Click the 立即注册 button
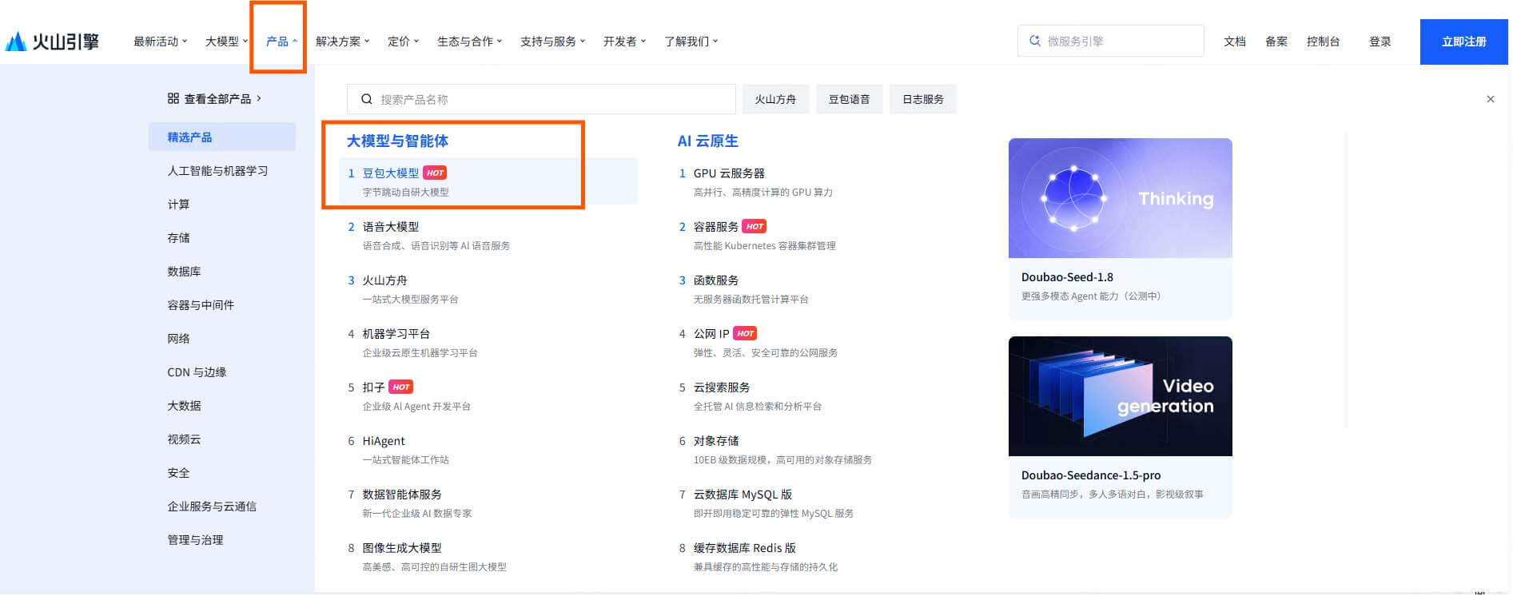 (x=1463, y=42)
